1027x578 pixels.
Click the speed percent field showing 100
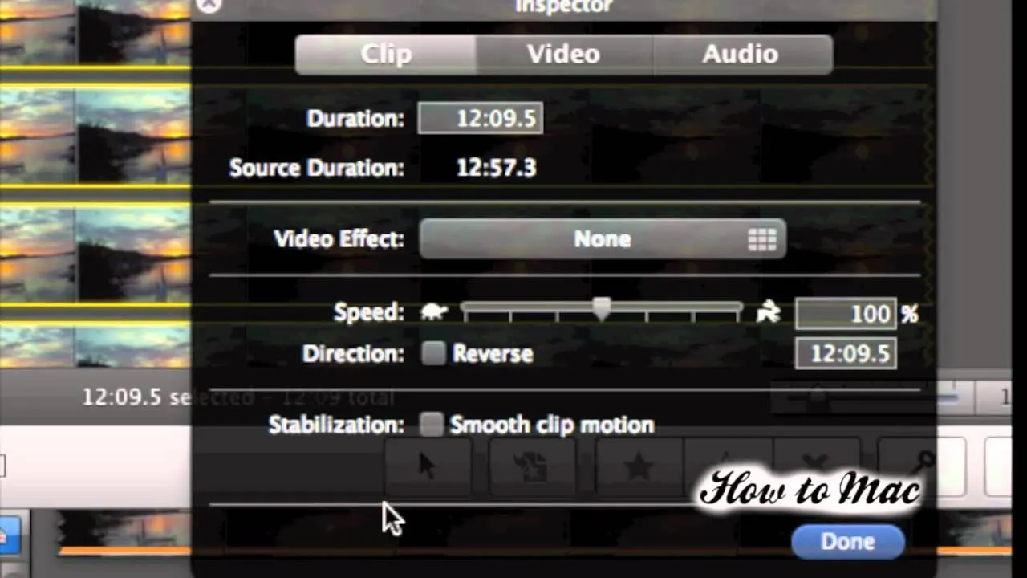[846, 313]
